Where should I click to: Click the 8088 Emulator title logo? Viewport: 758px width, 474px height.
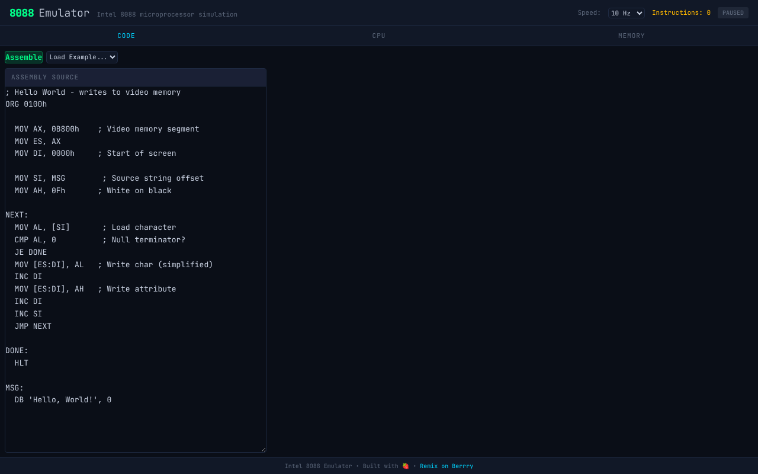[x=49, y=13]
